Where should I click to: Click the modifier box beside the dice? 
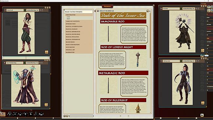coord(3,114)
